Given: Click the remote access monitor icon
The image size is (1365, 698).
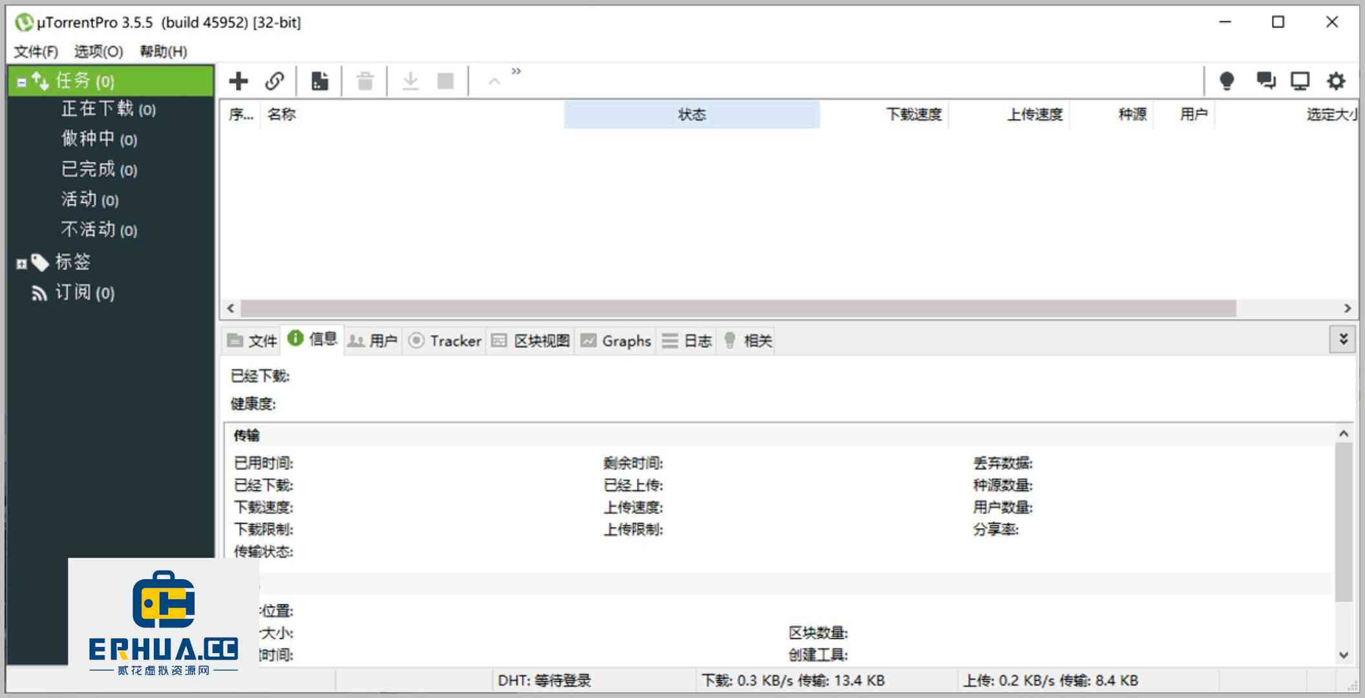Looking at the screenshot, I should pos(1299,81).
